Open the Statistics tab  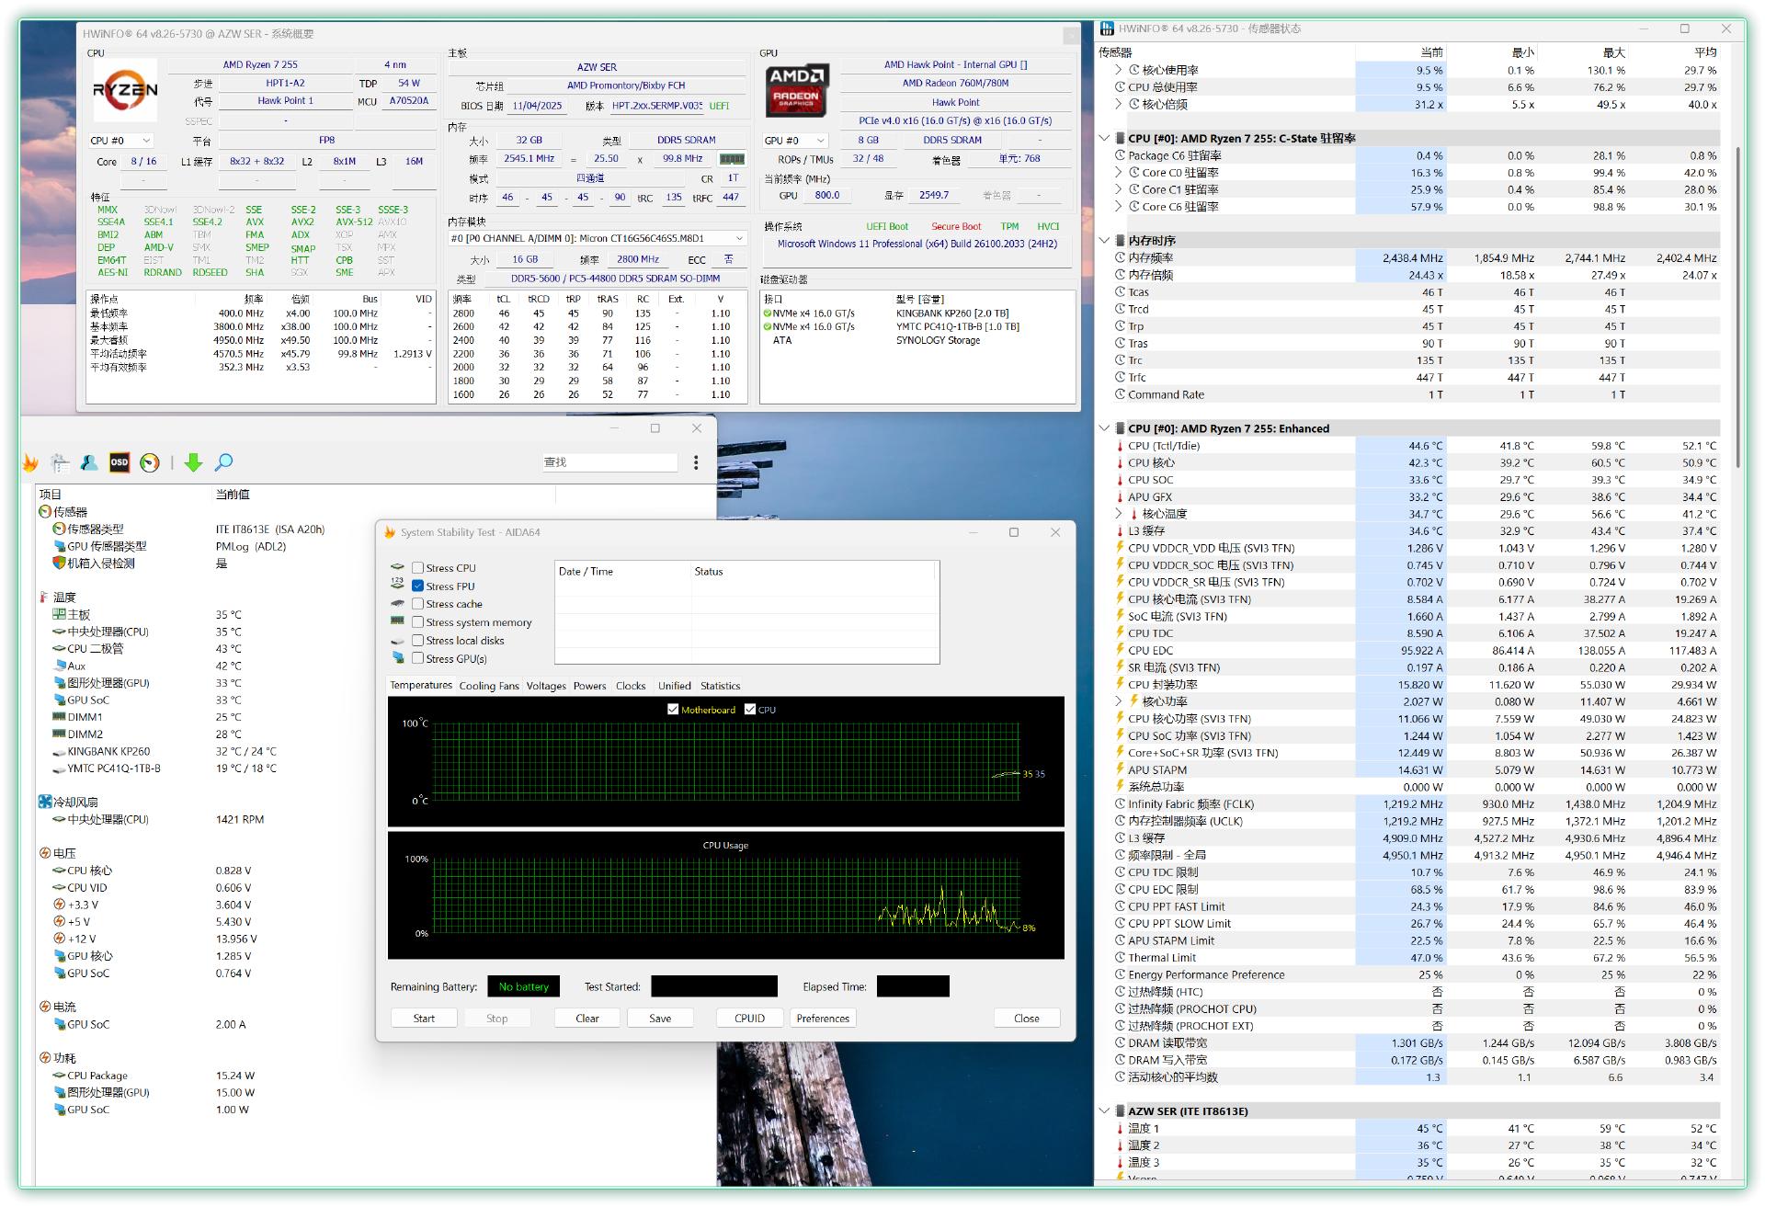point(720,686)
